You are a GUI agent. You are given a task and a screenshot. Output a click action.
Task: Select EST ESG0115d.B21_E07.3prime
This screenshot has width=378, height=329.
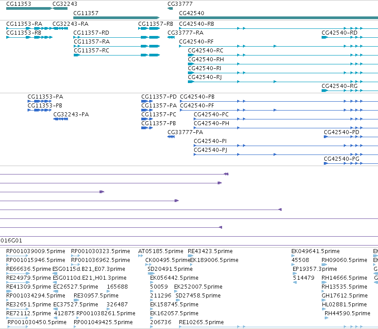pos(89,269)
